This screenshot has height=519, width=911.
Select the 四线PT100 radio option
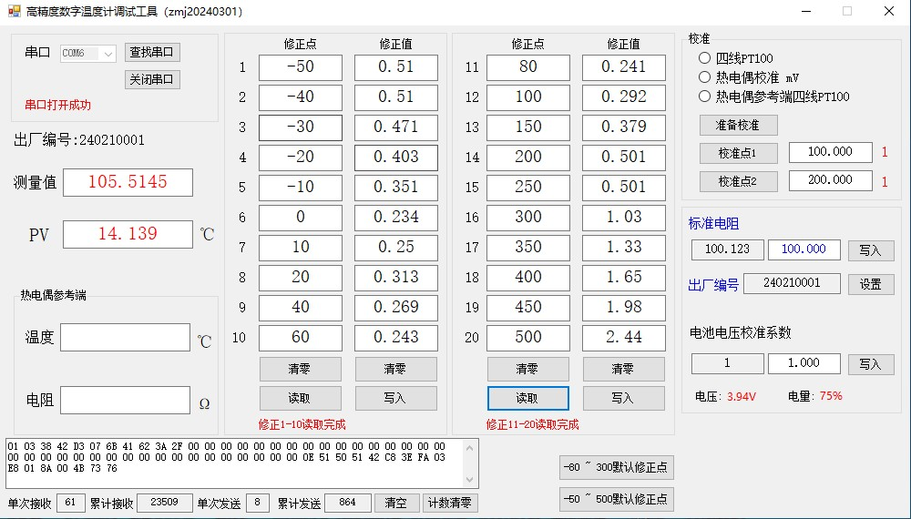(704, 58)
